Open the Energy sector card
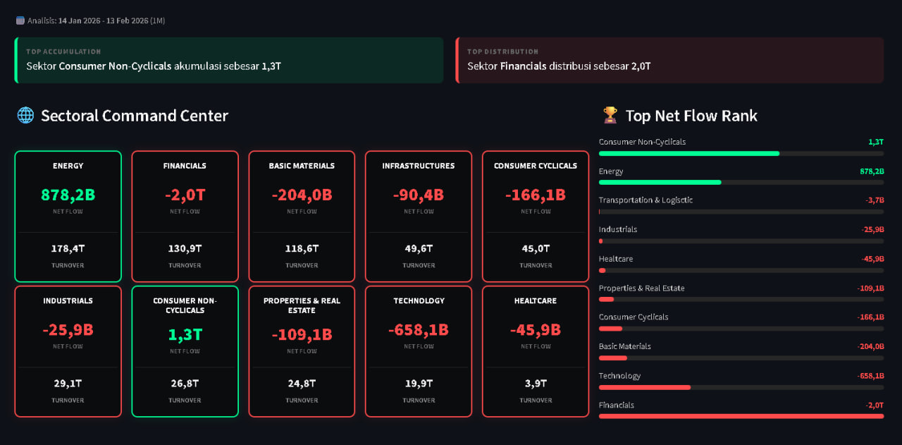Viewport: 902px width, 445px height. [68, 217]
